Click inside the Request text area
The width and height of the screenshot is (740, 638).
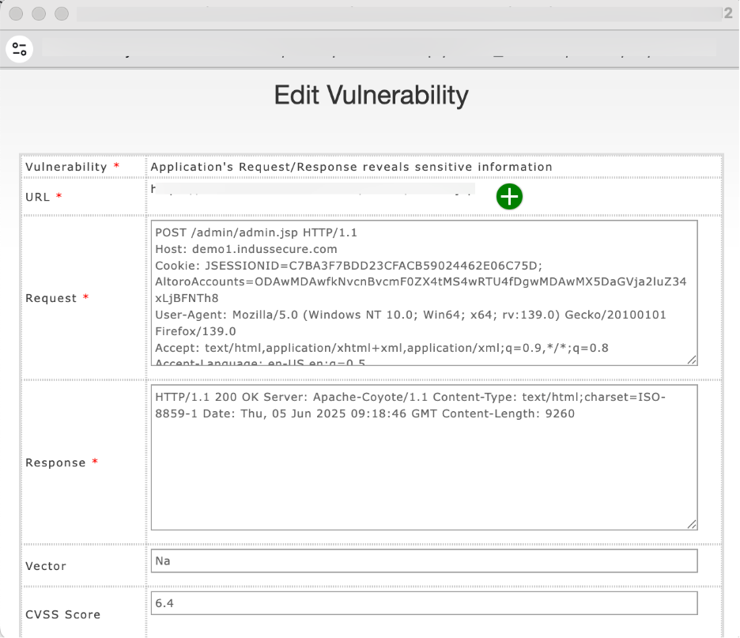tap(424, 293)
